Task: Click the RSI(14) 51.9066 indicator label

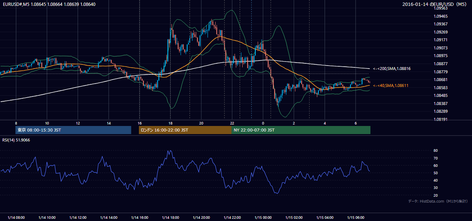Action: (x=16, y=140)
